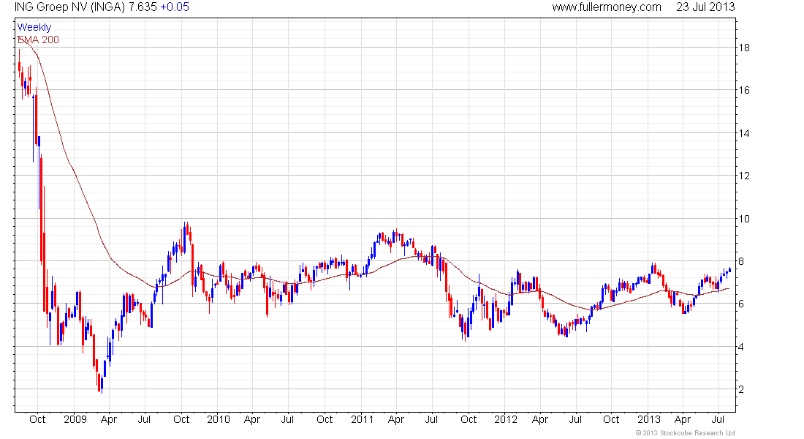Click the 2 price axis label
The height and width of the screenshot is (439, 804).
point(741,390)
